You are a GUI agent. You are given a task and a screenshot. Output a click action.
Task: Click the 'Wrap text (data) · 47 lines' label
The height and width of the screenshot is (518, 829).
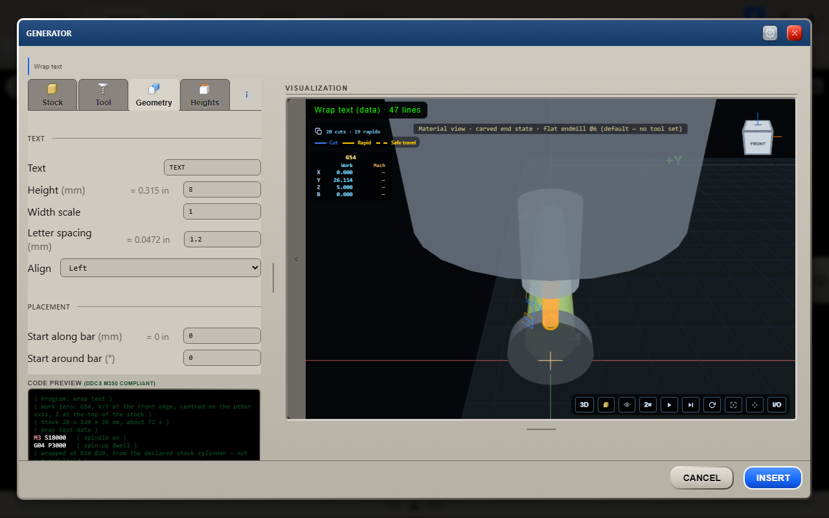click(x=367, y=110)
